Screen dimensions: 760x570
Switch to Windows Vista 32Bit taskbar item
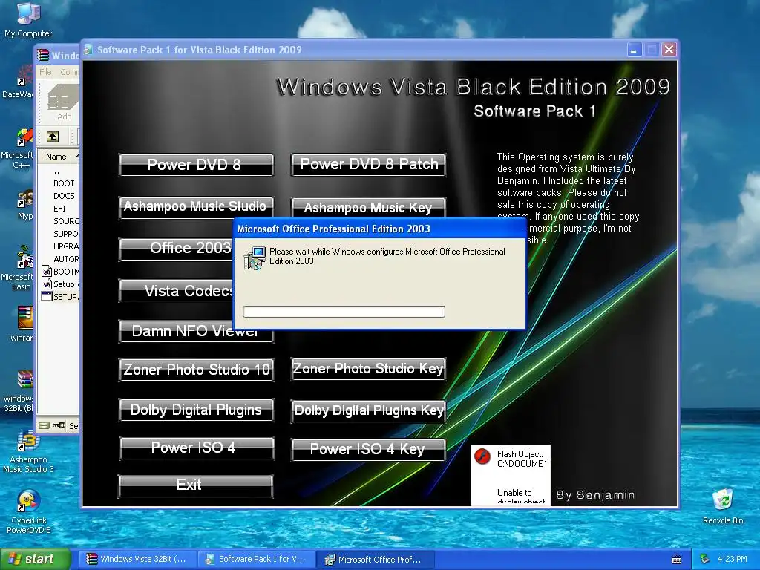138,559
